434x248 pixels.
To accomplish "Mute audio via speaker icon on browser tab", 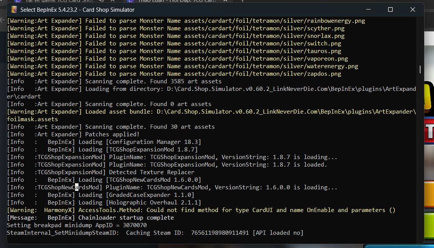I will click(x=101, y=1).
